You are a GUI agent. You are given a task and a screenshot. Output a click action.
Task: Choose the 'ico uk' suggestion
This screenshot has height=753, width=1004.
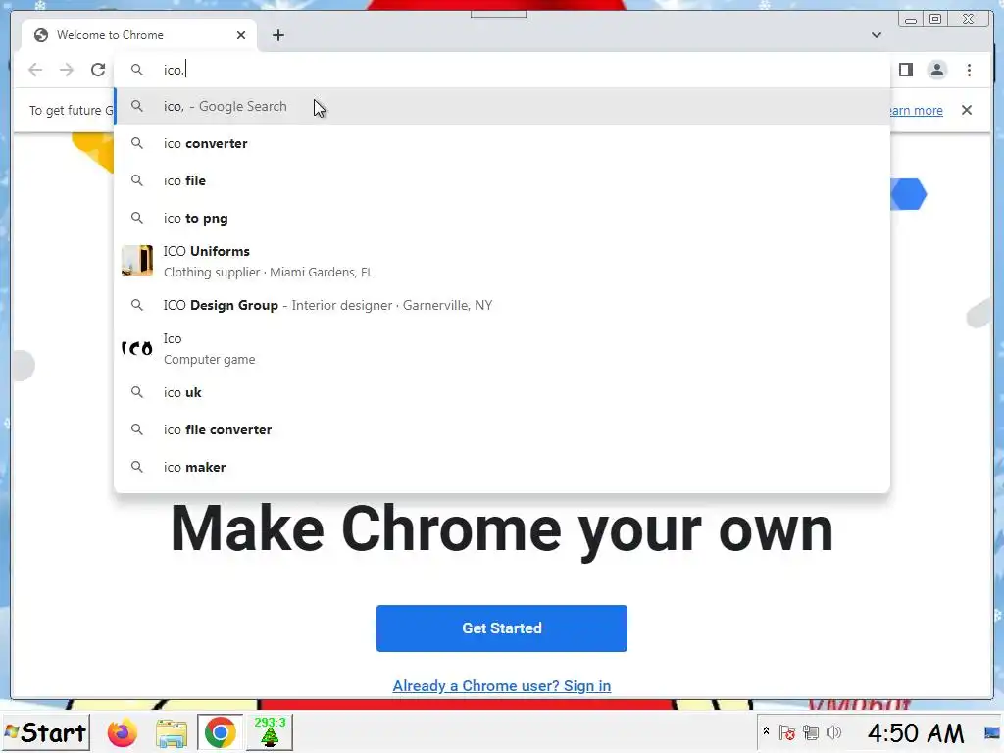coord(502,392)
